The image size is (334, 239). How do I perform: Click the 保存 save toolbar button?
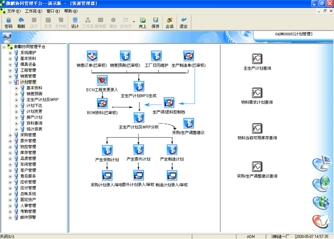point(155,23)
